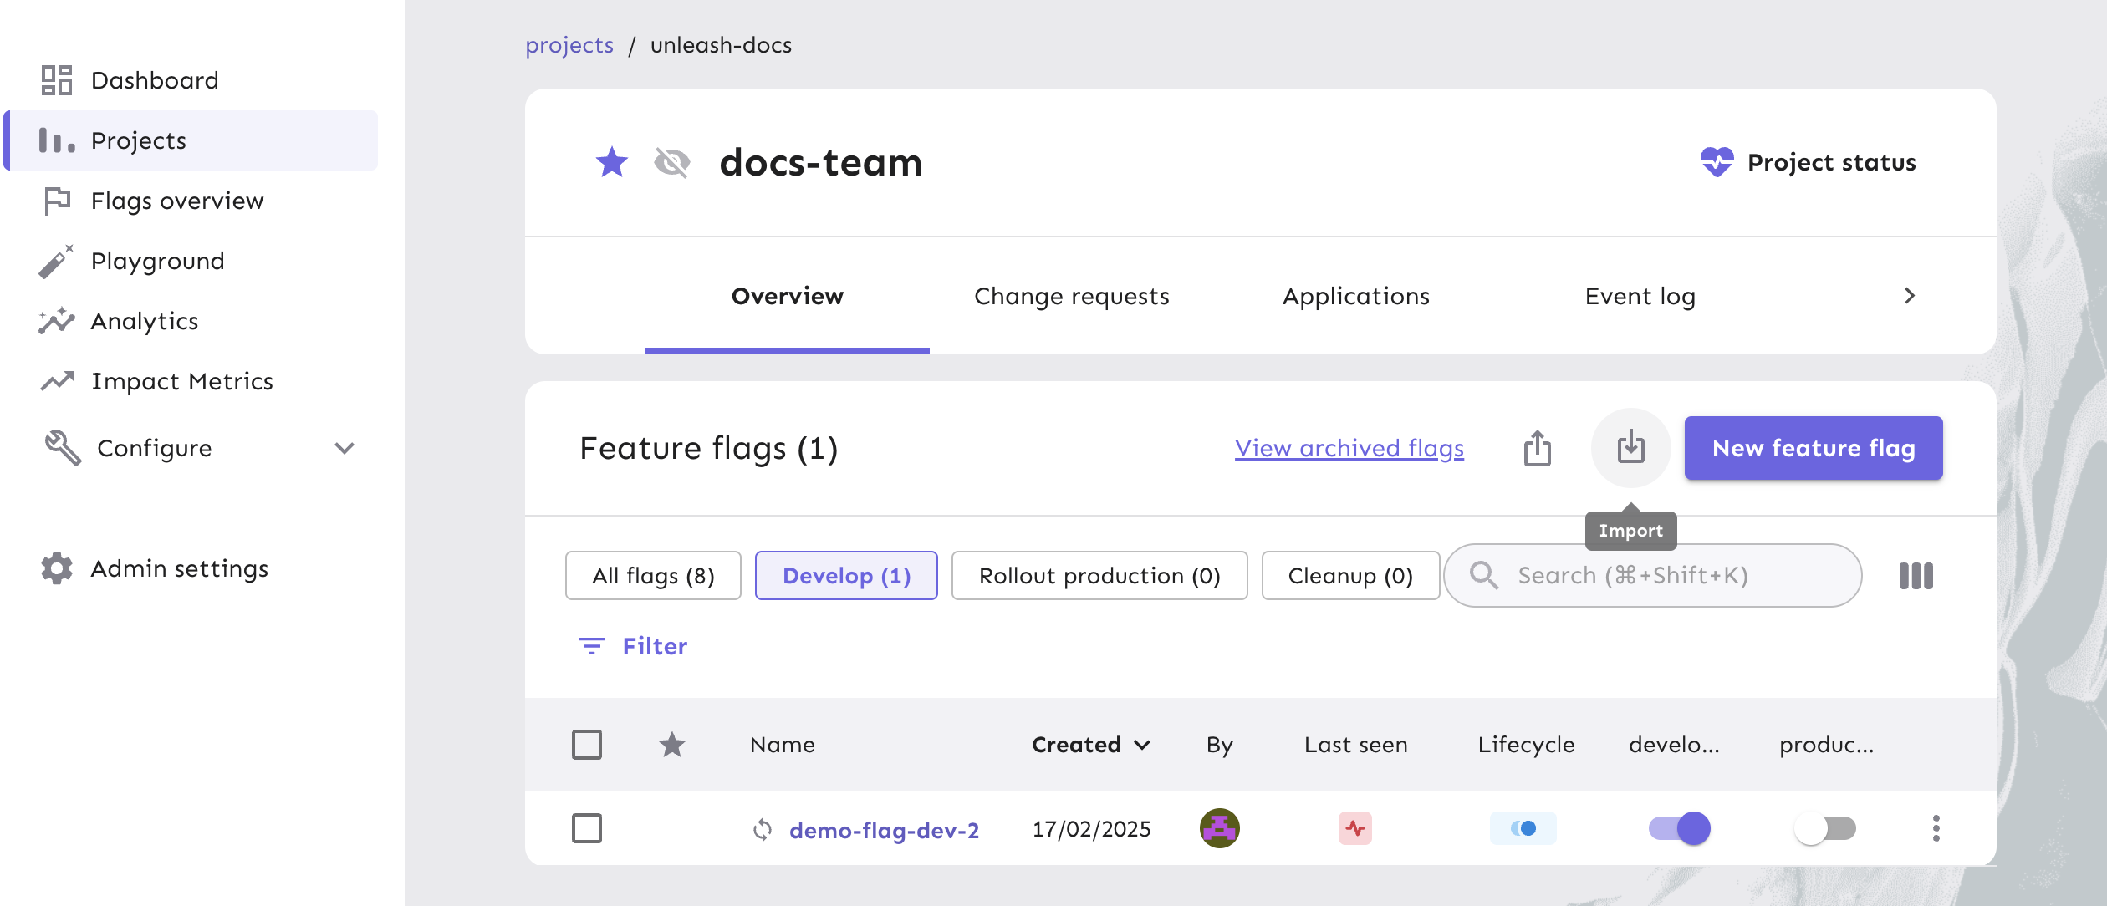The width and height of the screenshot is (2107, 906).
Task: Open more tabs with the right chevron
Action: (x=1911, y=296)
